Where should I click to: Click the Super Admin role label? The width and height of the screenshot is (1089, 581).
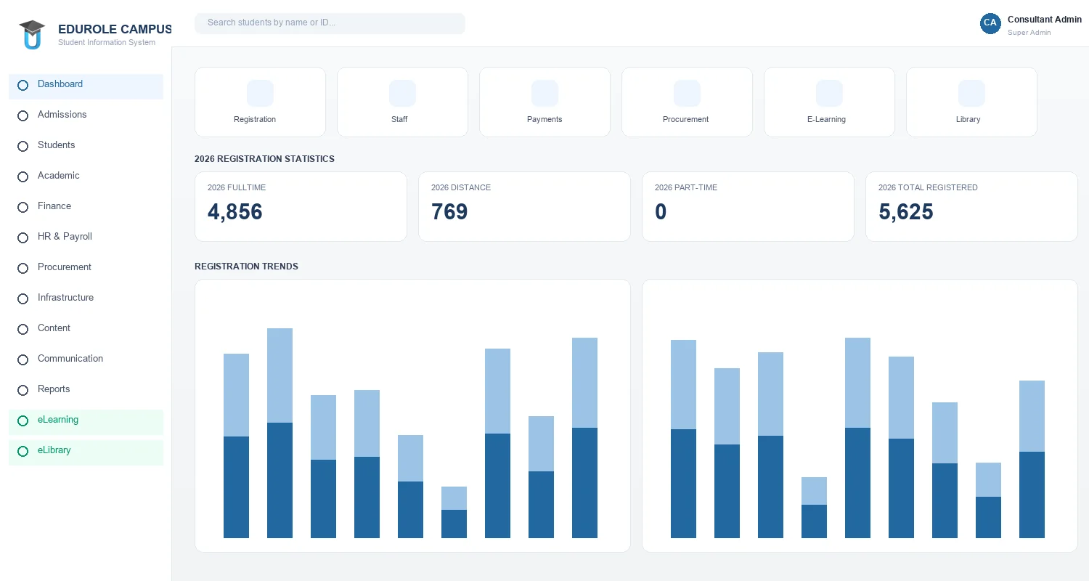click(x=1029, y=33)
